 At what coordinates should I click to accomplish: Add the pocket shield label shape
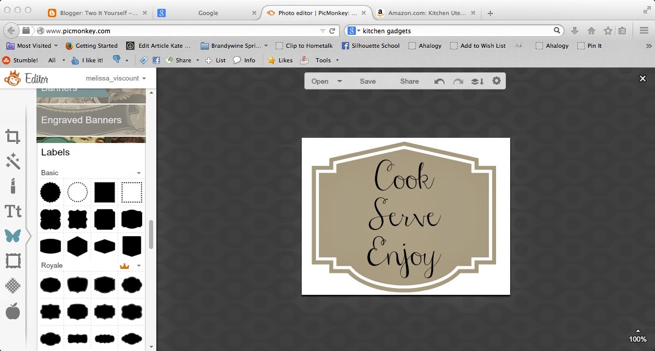(132, 246)
